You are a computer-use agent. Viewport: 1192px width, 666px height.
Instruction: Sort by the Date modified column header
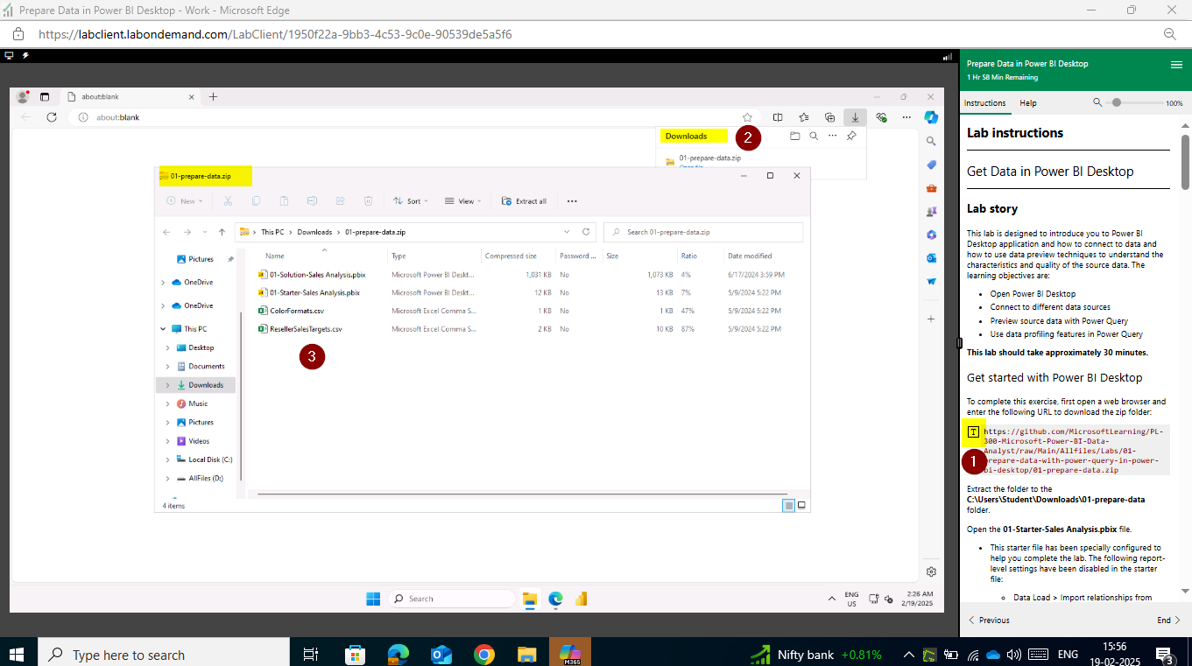click(750, 256)
